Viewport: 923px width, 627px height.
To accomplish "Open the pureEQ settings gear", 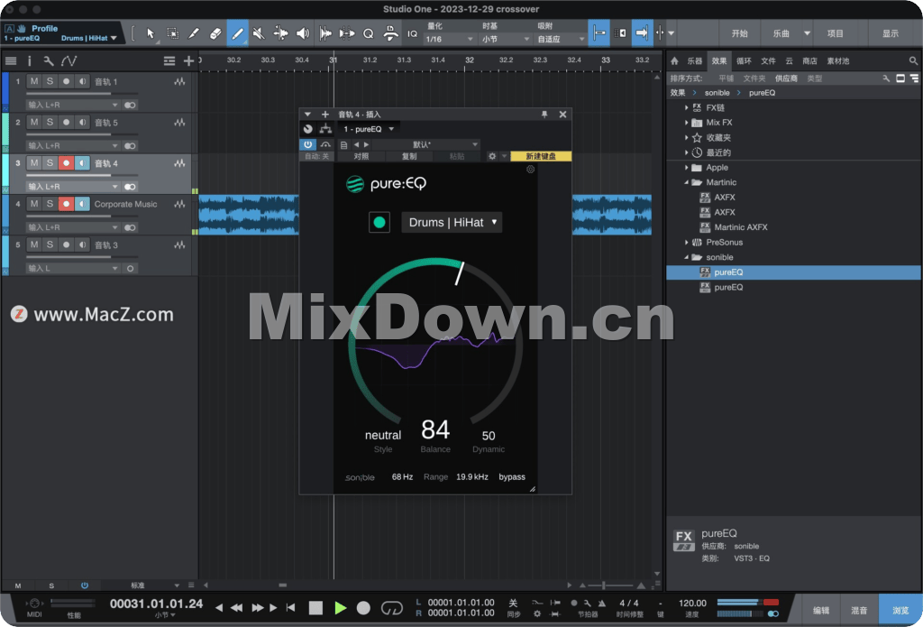I will [530, 170].
